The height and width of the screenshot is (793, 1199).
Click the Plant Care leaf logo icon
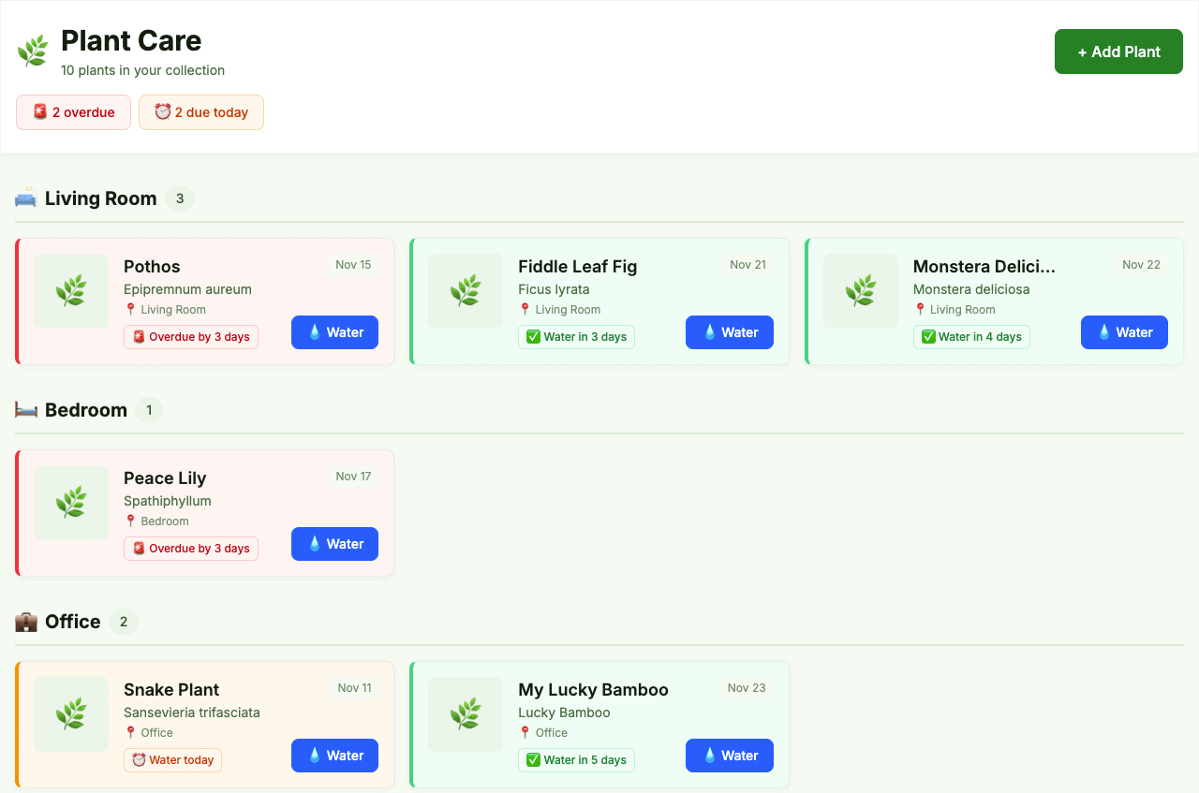tap(33, 51)
